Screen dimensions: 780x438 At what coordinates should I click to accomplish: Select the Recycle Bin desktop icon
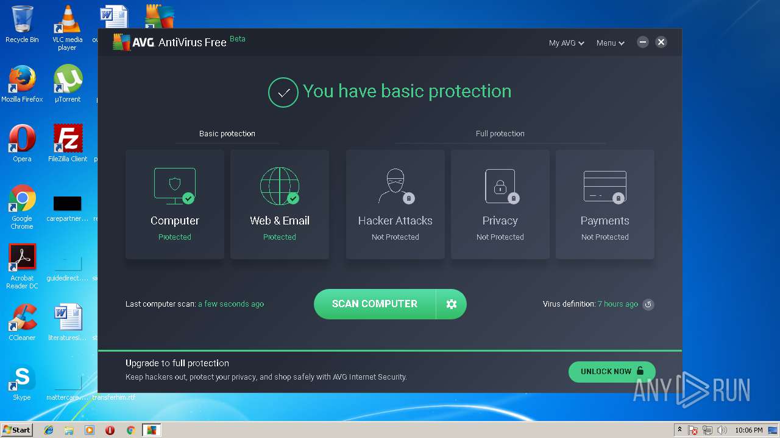coord(22,25)
